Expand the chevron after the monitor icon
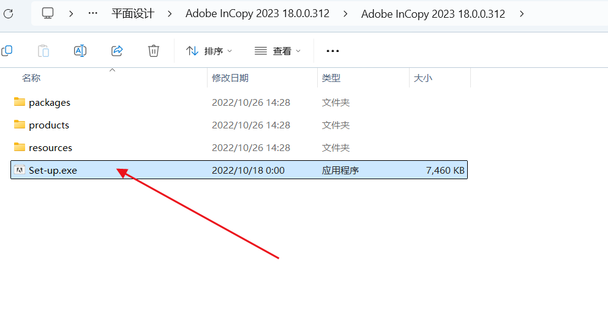608x318 pixels. point(71,14)
